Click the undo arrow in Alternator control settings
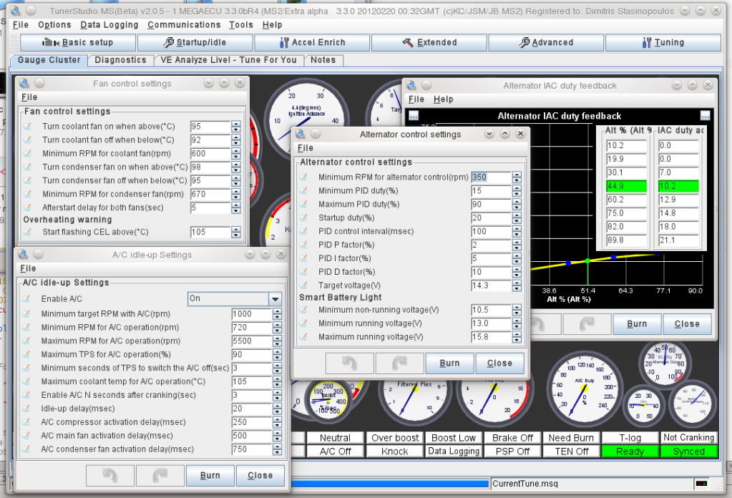 348,363
